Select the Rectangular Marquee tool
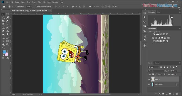This screenshot has width=182, height=96. click(x=8, y=14)
